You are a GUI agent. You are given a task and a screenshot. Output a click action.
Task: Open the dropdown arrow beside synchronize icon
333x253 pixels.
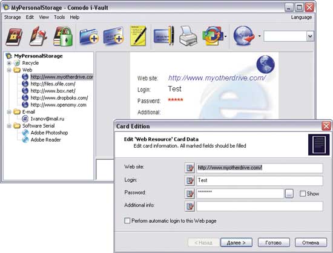[x=225, y=36]
